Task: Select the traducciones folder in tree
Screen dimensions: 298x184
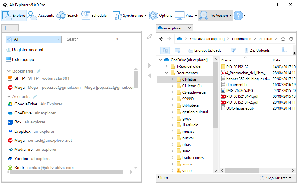Action: pos(193,158)
